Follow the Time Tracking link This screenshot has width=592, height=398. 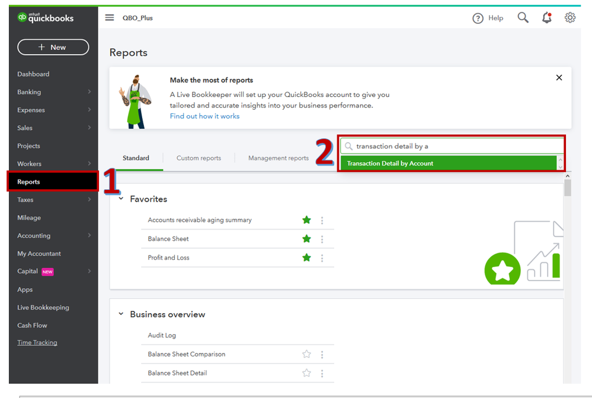[x=37, y=342]
